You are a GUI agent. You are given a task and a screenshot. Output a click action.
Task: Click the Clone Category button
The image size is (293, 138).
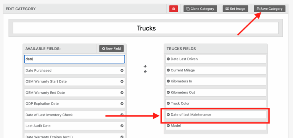[x=200, y=9]
